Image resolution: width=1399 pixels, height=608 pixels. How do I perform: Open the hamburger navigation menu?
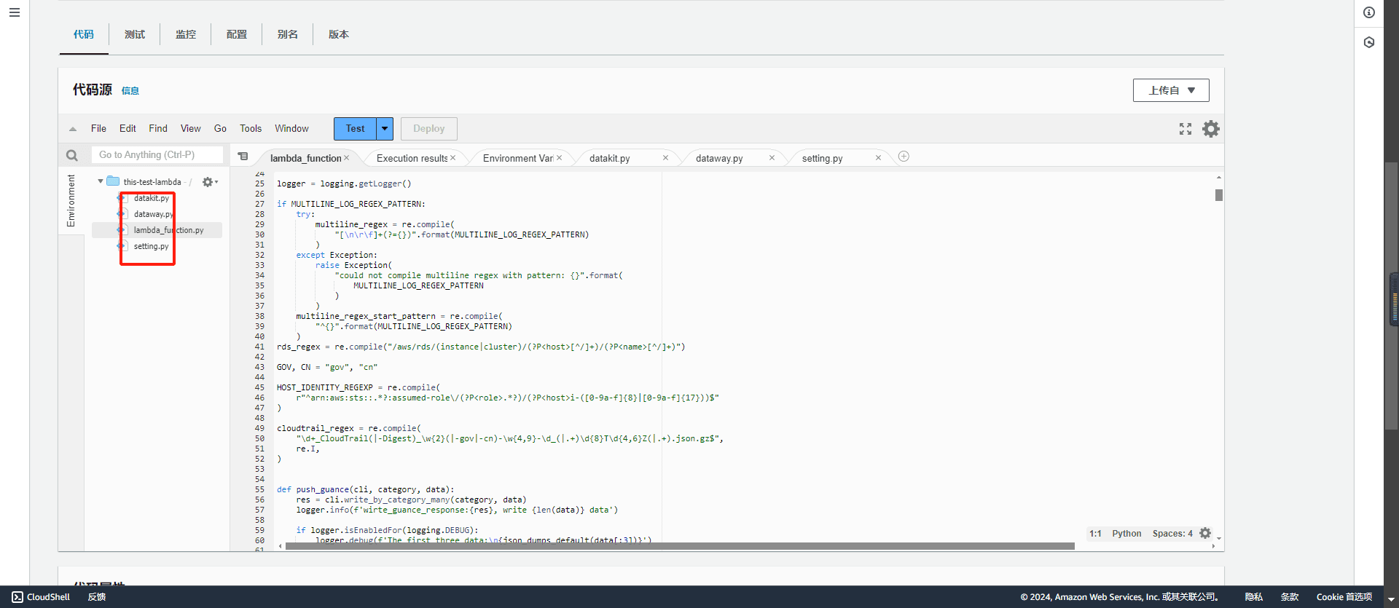click(14, 12)
